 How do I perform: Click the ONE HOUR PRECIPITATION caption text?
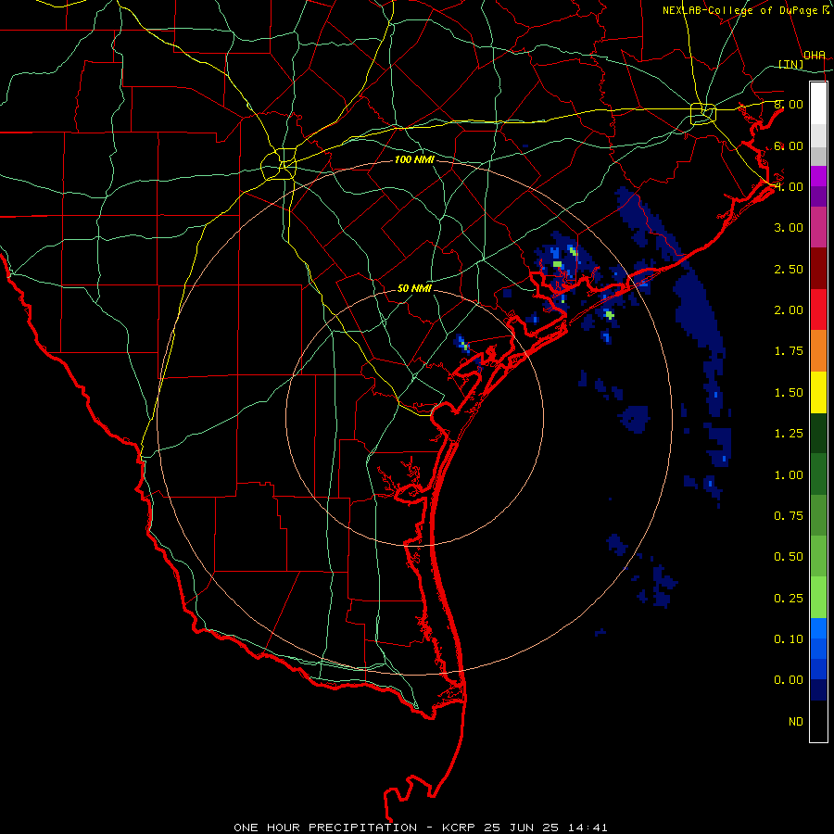[325, 828]
